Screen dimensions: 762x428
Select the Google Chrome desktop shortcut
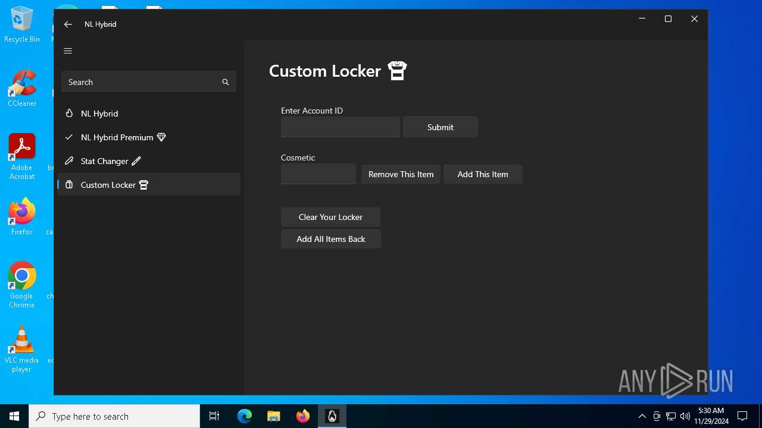click(x=22, y=285)
